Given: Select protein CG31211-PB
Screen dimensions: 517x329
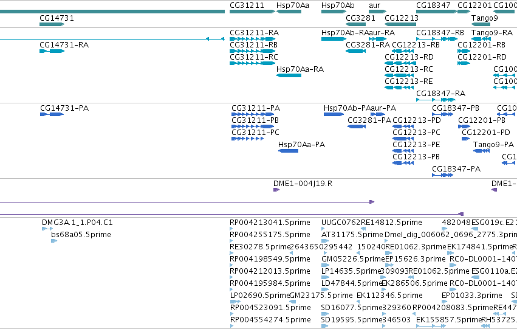Looking at the screenshot, I should pyautogui.click(x=255, y=120).
